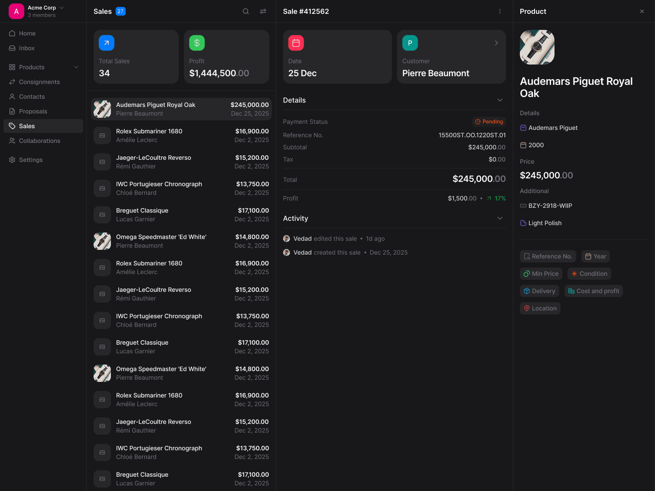Screen dimensions: 655x491
Task: Open Proposals in sidebar
Action: [43, 111]
